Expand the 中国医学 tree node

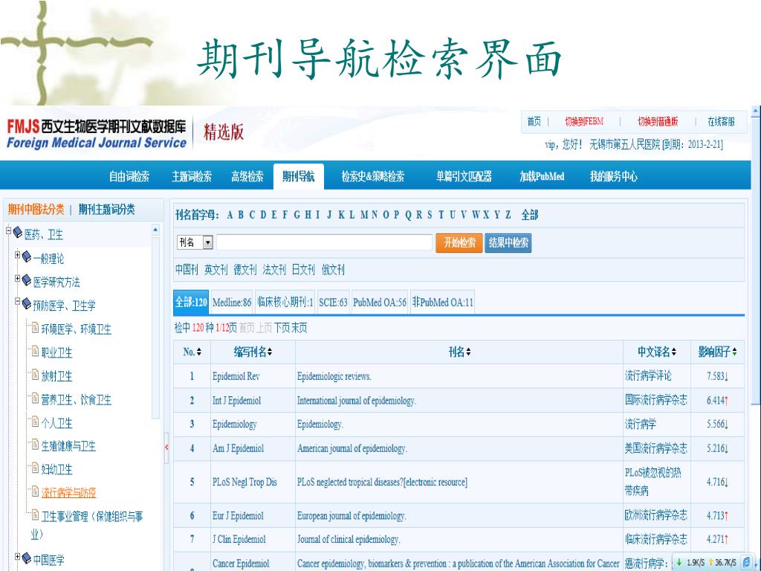tap(18, 556)
